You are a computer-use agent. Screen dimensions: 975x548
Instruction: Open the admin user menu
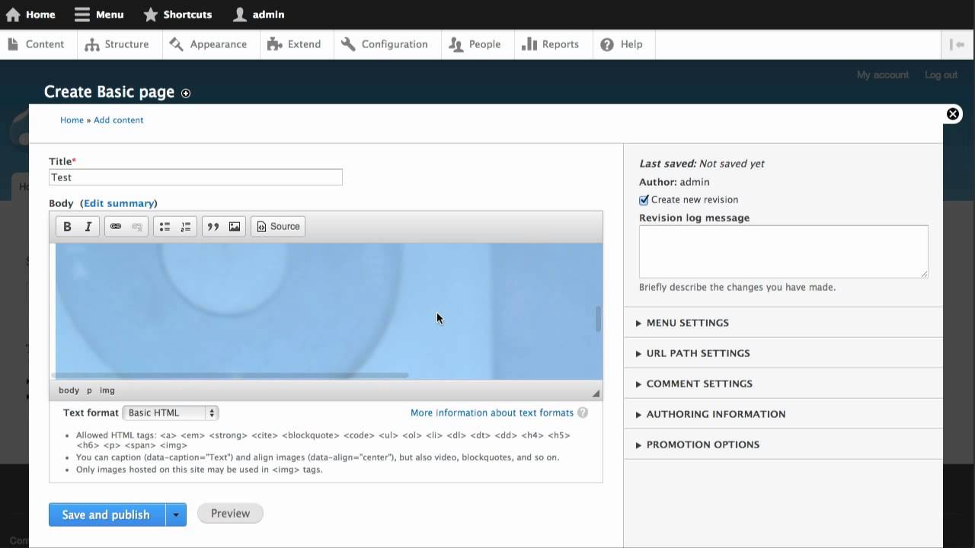(x=258, y=14)
